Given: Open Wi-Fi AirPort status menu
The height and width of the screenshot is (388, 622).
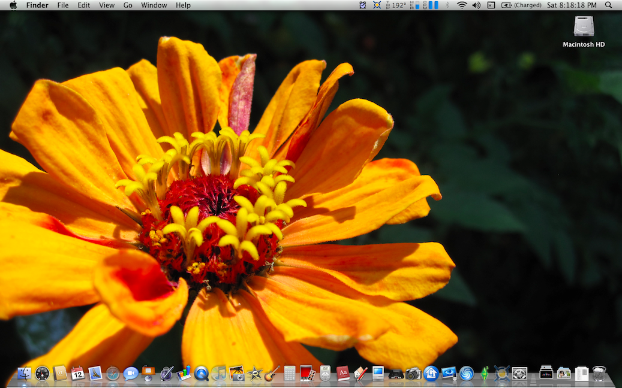Looking at the screenshot, I should pos(462,5).
